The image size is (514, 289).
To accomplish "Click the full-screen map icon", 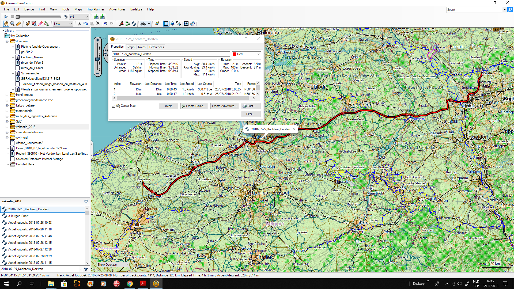I will coord(186,24).
